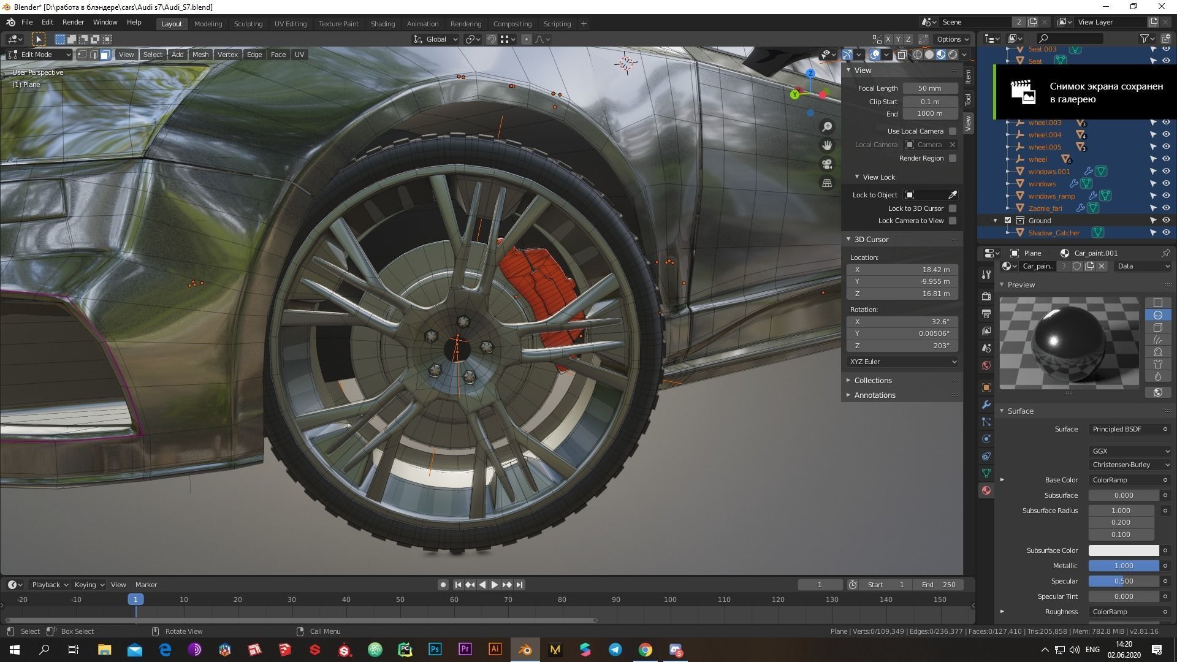Click the Select Box tweak tool icon

pyautogui.click(x=38, y=39)
